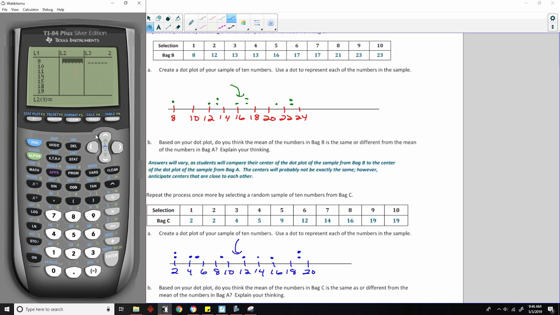Image resolution: width=560 pixels, height=315 pixels.
Task: Click the negative (-) key
Action: point(93,271)
